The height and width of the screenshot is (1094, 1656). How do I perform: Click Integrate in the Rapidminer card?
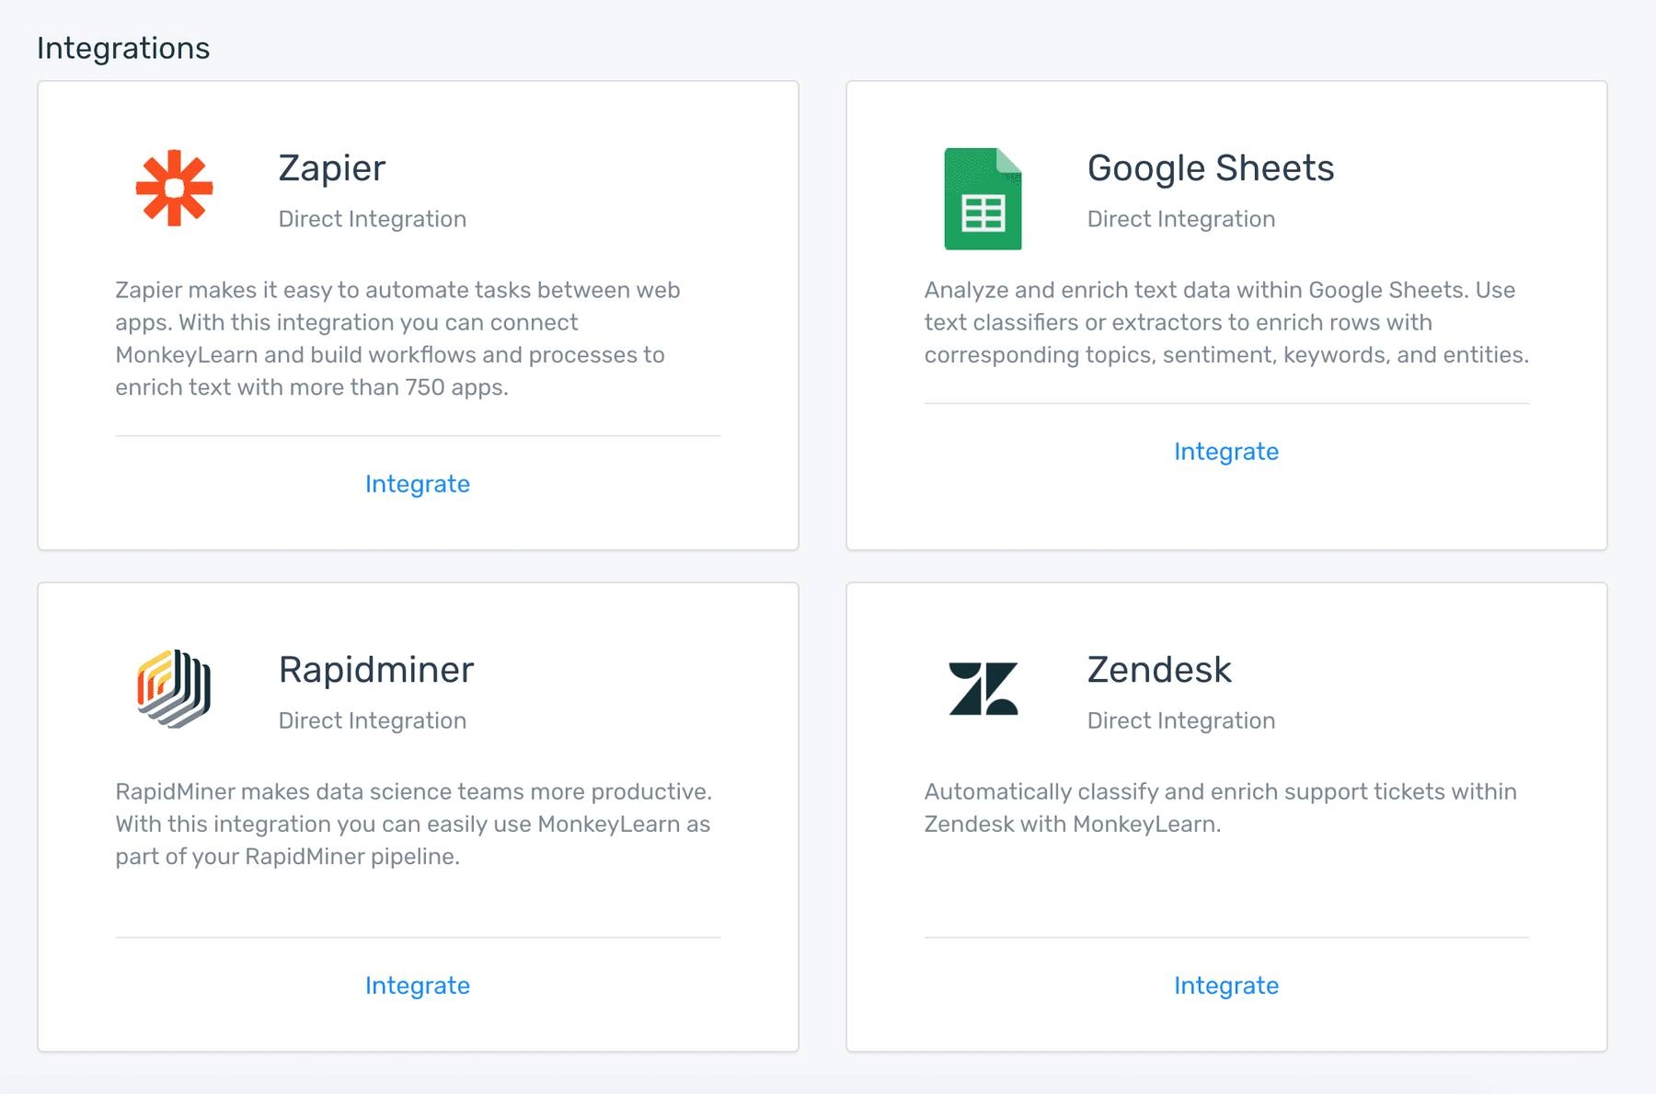[x=417, y=985]
